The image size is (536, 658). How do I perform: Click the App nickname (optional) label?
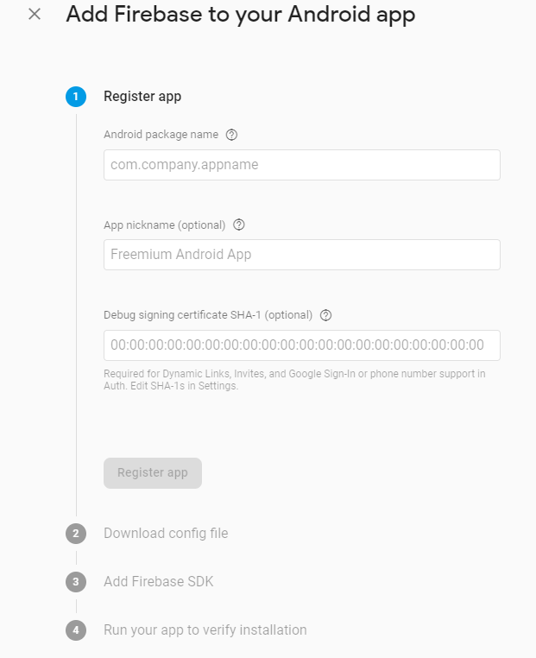click(x=164, y=225)
